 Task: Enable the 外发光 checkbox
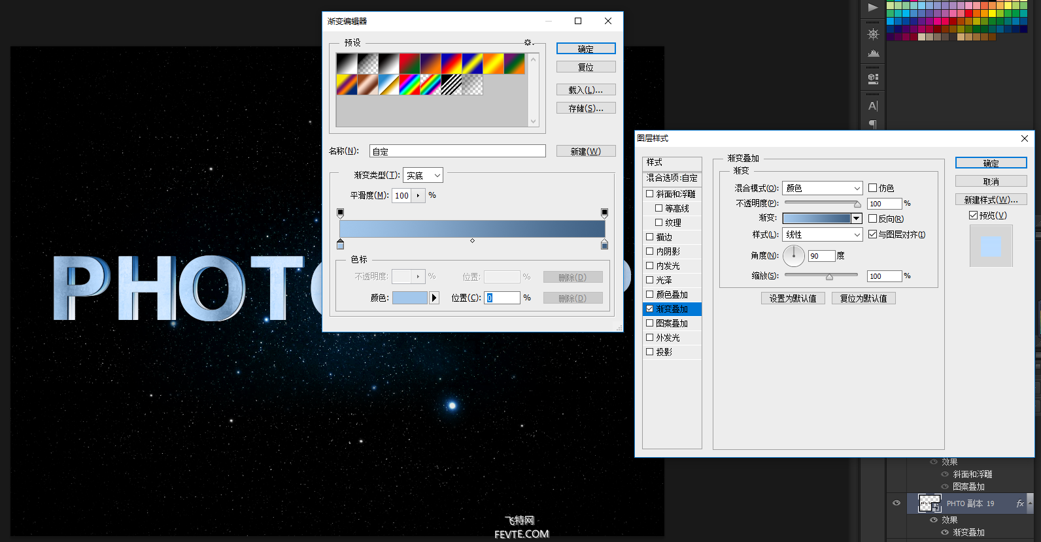(650, 338)
